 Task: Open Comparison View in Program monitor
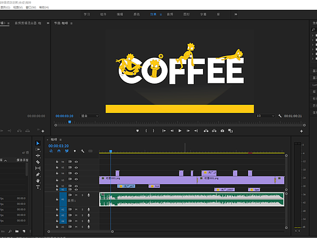pos(230,131)
